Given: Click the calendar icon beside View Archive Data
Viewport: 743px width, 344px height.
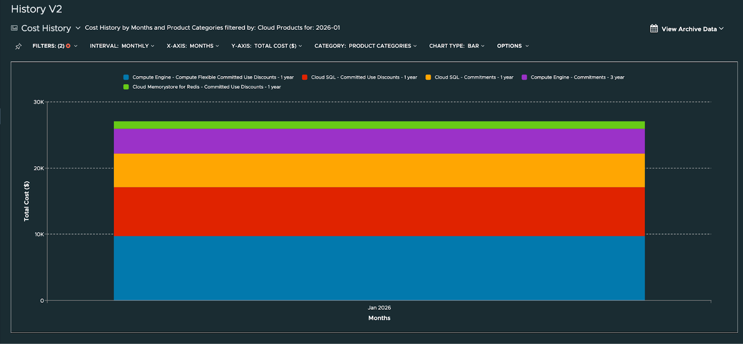Looking at the screenshot, I should pos(654,29).
